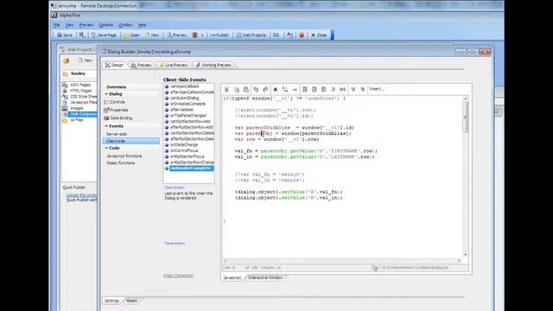Screen dimensions: 553x311
Task: Select the onControlFocus event
Action: coord(184,150)
